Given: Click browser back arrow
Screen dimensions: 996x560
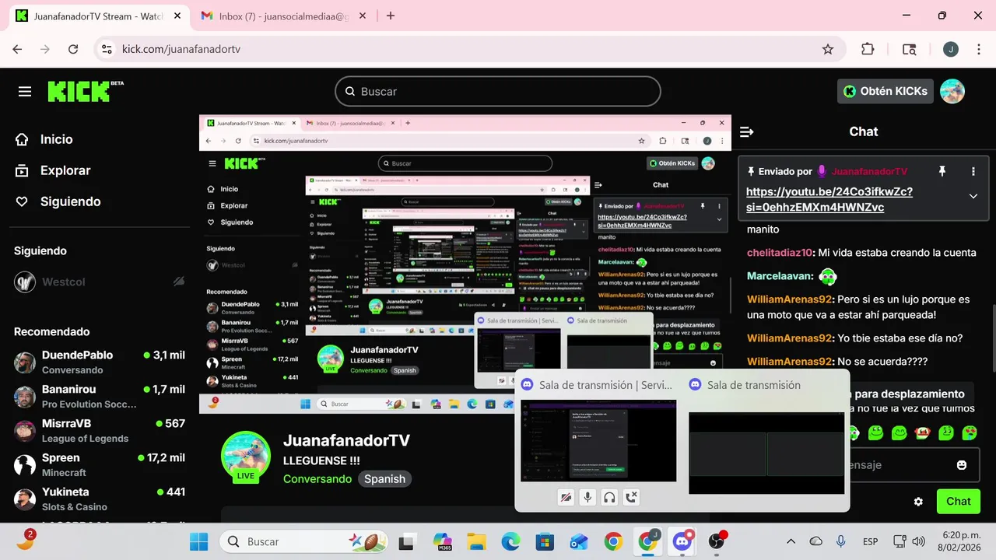Looking at the screenshot, I should [17, 49].
